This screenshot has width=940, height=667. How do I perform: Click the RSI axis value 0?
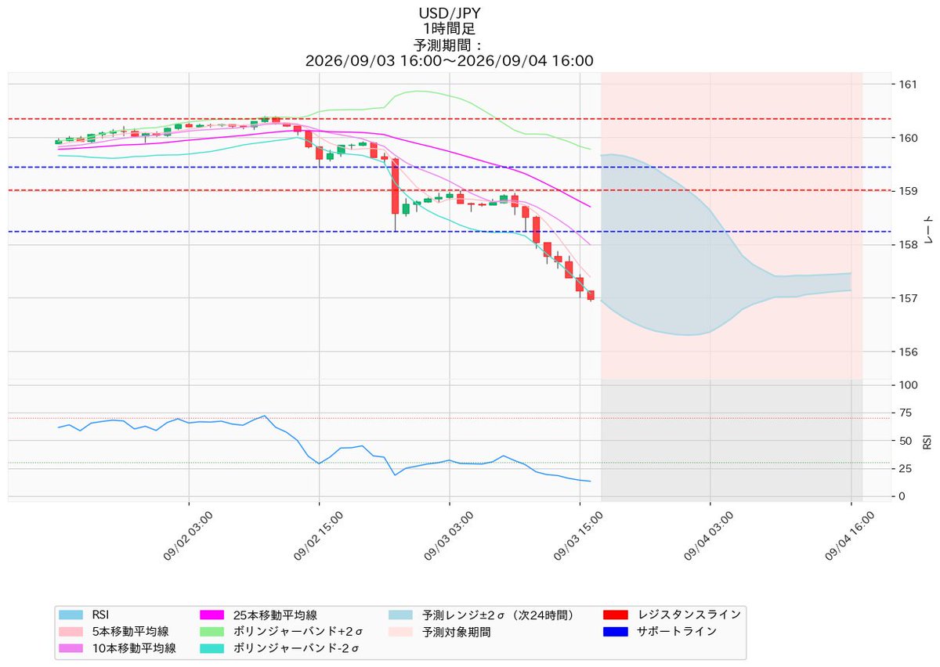pos(903,496)
